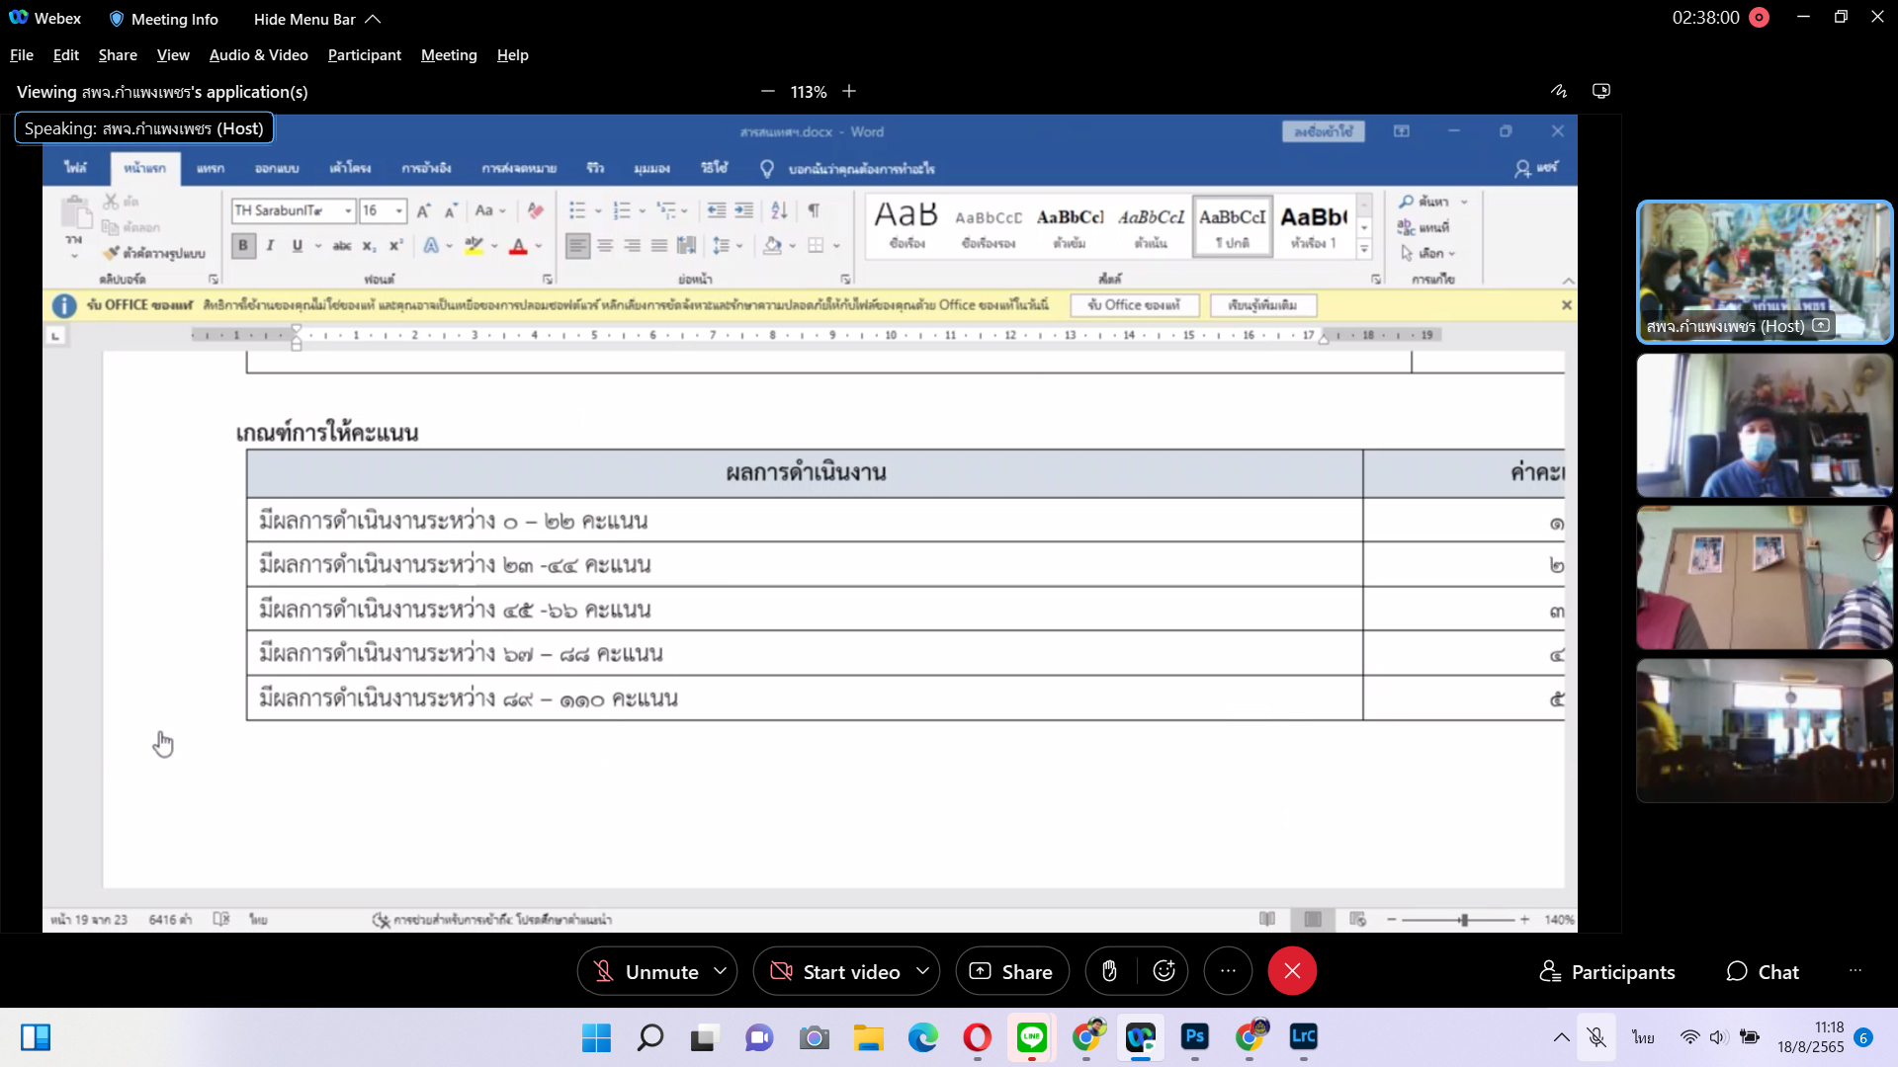This screenshot has height=1067, width=1898.
Task: Zoom in shared view with plus
Action: click(849, 91)
